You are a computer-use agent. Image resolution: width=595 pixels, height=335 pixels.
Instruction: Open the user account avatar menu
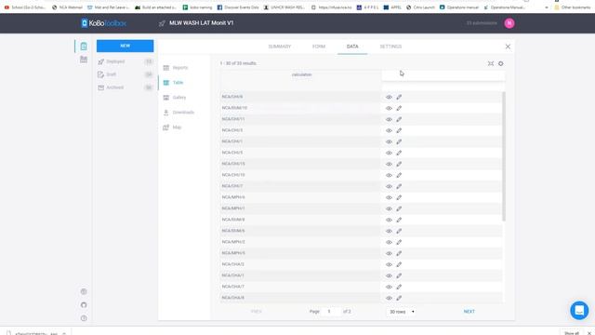509,23
